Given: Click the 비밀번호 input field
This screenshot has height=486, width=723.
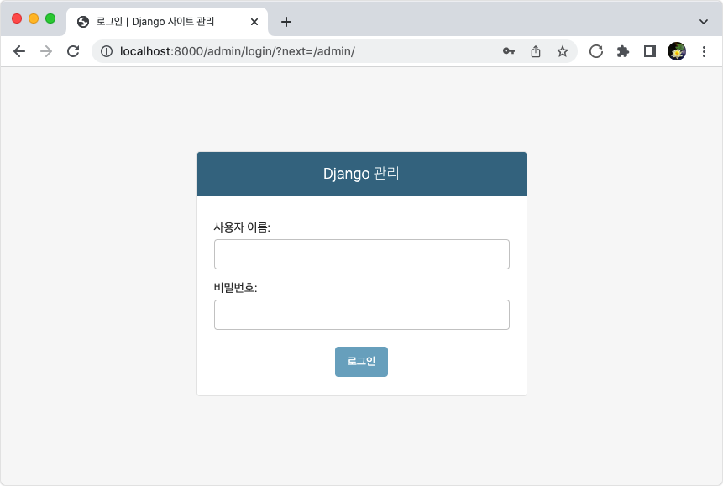Looking at the screenshot, I should (x=361, y=315).
